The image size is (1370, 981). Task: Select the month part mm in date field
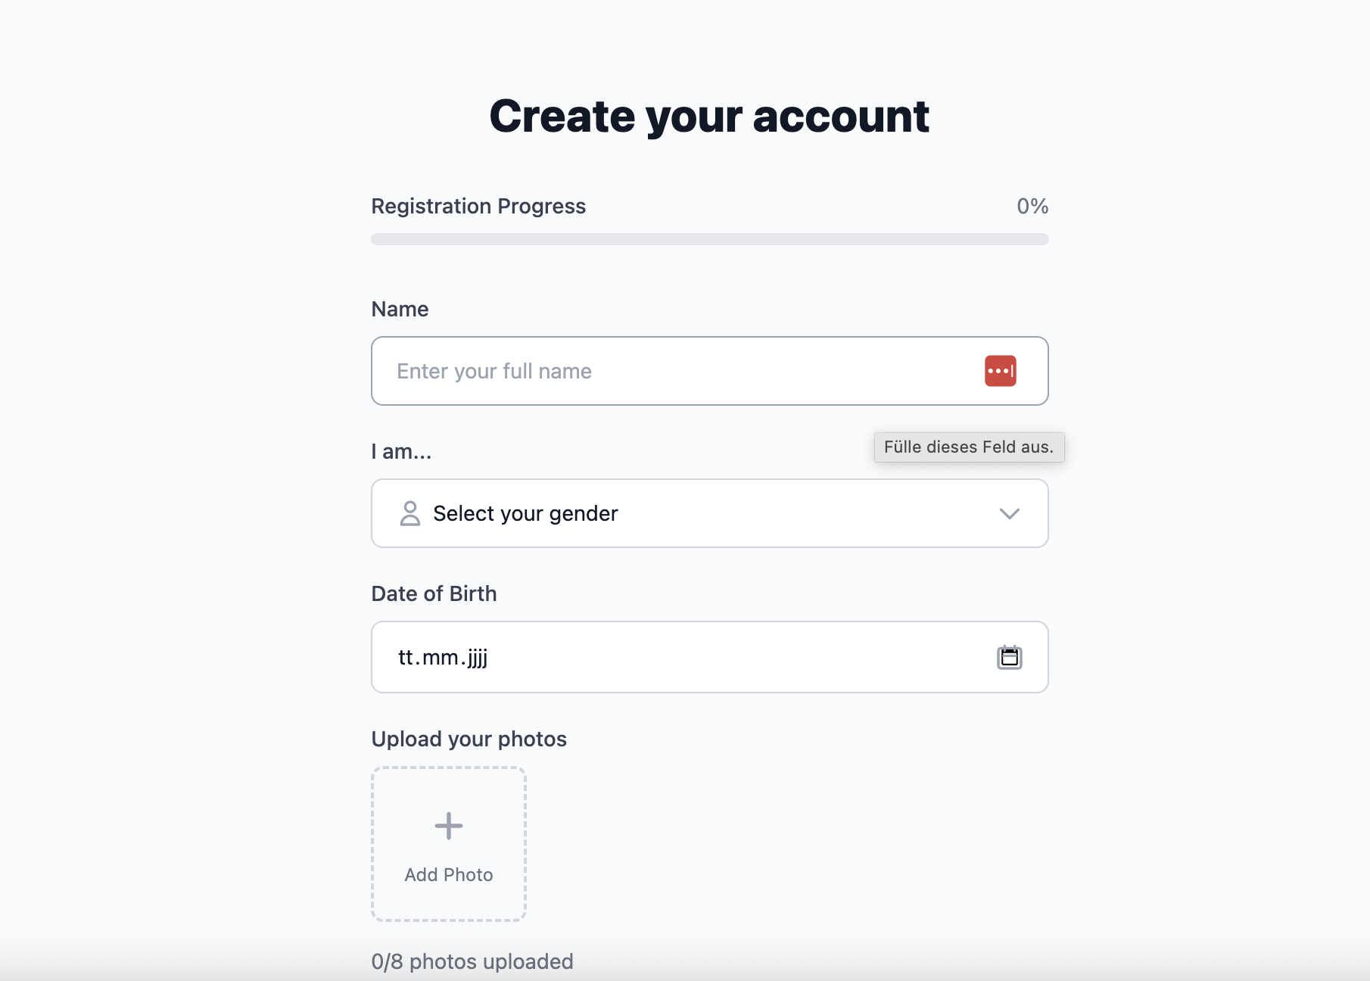(440, 657)
